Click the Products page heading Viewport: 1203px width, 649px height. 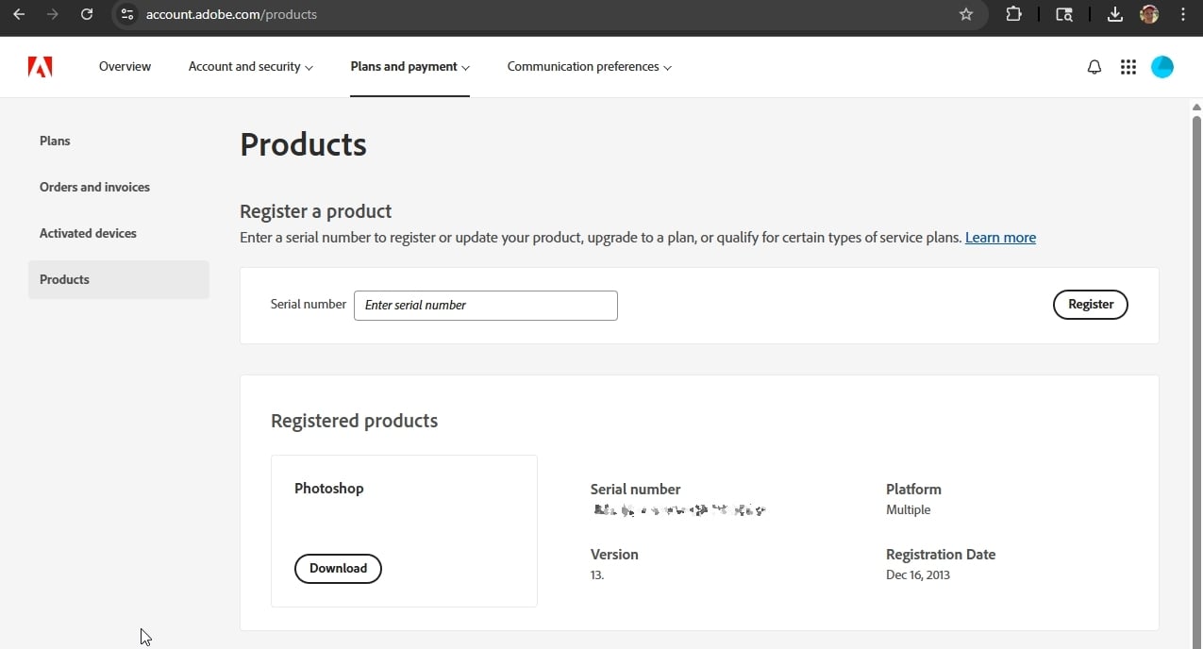click(303, 144)
